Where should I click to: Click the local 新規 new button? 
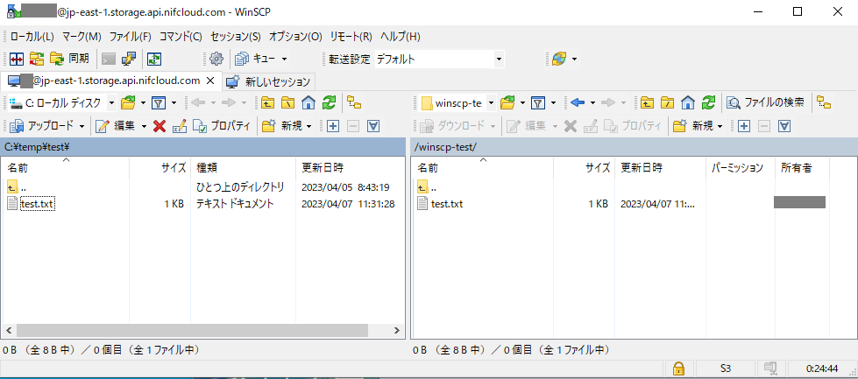pyautogui.click(x=290, y=126)
